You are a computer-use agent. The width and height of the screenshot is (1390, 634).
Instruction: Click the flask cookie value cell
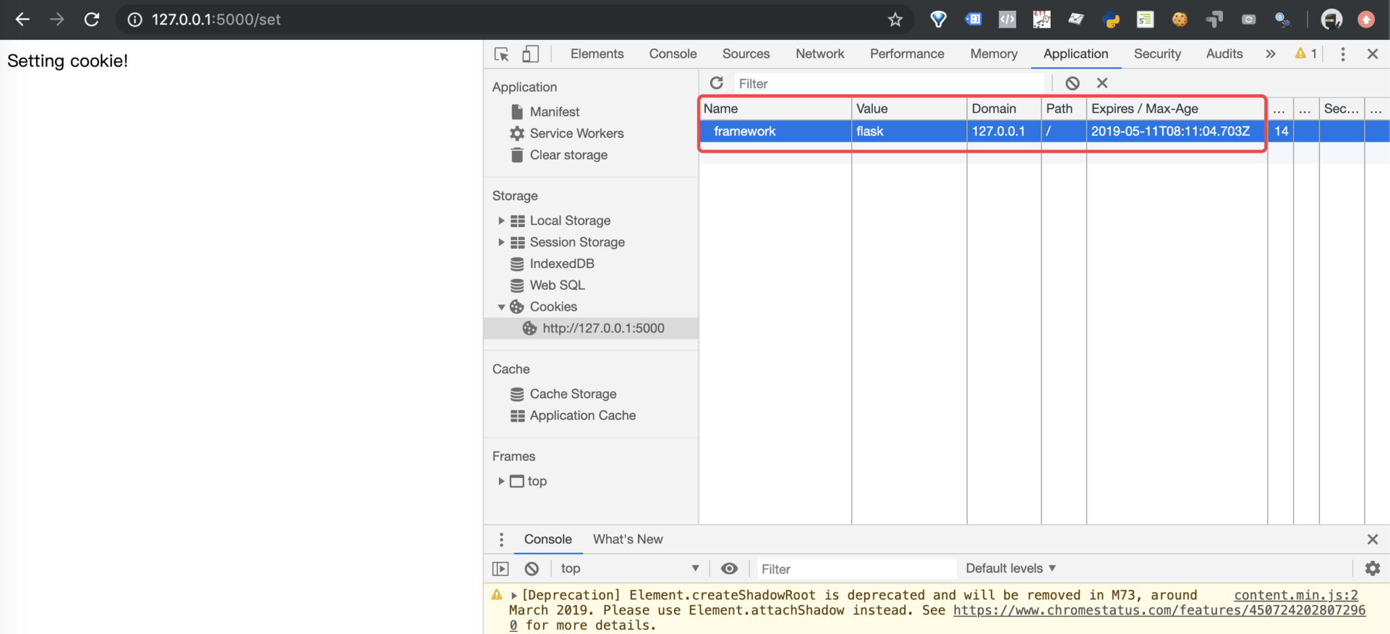(x=909, y=131)
